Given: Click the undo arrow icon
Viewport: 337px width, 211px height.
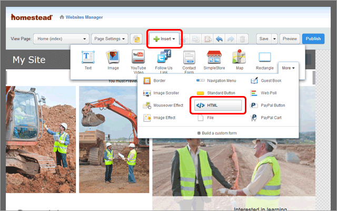Looking at the screenshot, I should pos(219,39).
